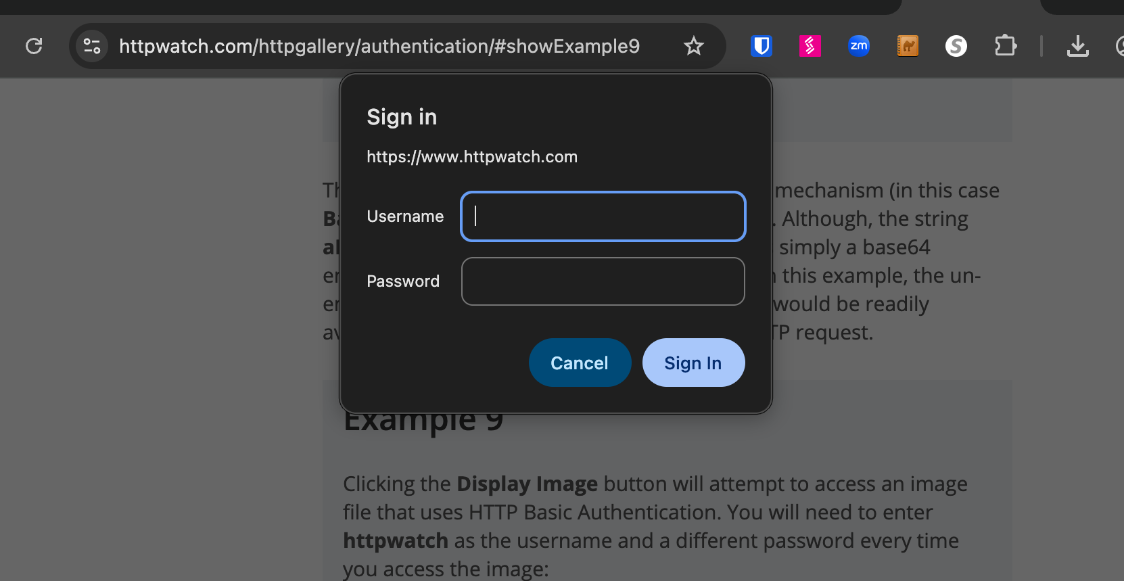Open the blue Zoom extension

pyautogui.click(x=858, y=46)
